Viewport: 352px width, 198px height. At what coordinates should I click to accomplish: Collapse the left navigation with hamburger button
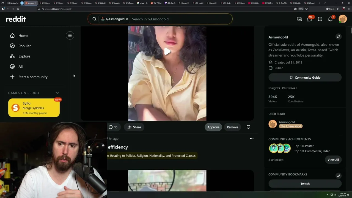tap(70, 35)
